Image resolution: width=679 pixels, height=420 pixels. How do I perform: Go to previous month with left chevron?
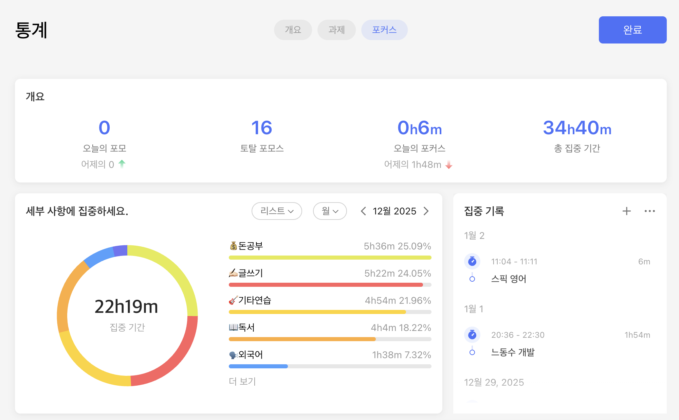click(x=363, y=211)
